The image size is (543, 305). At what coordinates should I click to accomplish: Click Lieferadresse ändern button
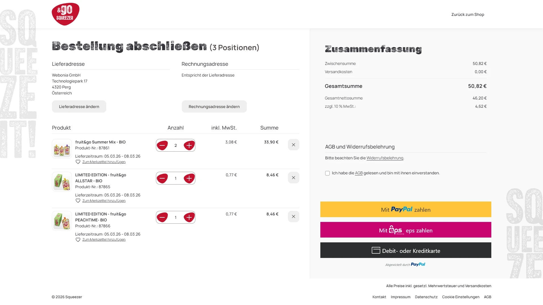click(x=79, y=107)
